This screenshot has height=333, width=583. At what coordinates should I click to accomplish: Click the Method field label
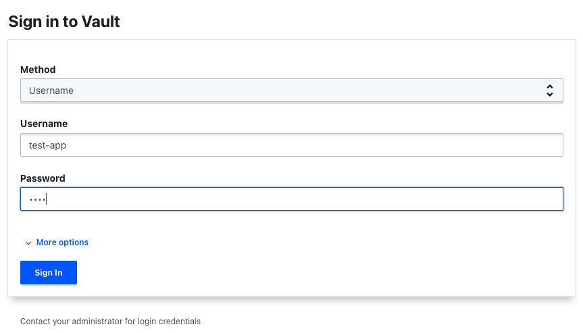38,70
